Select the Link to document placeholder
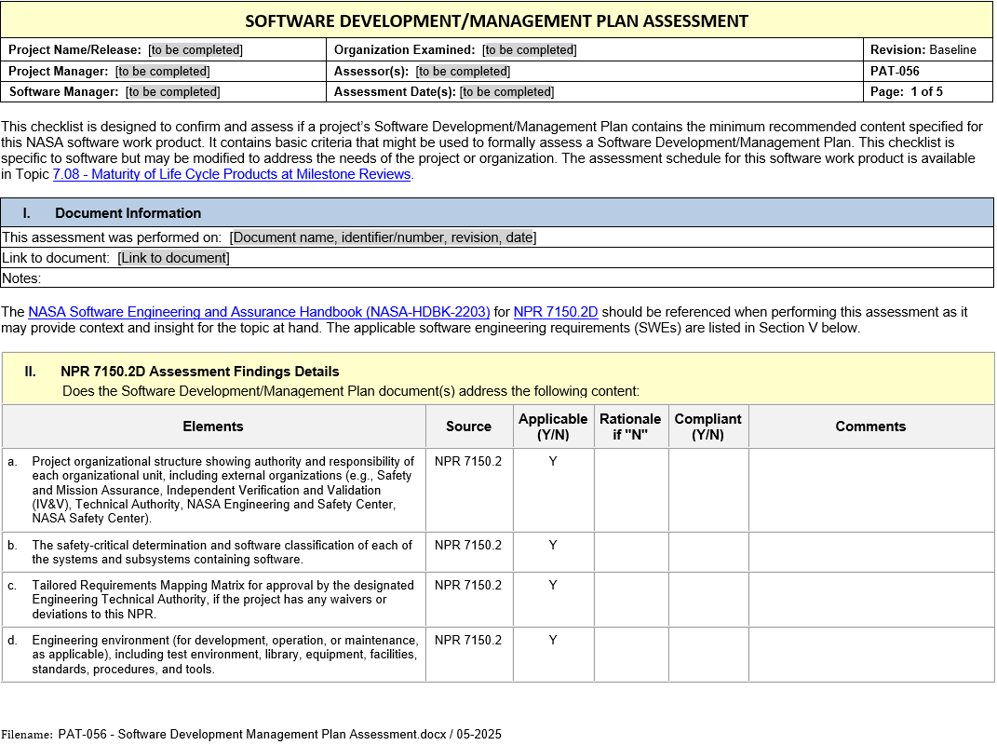 click(173, 258)
